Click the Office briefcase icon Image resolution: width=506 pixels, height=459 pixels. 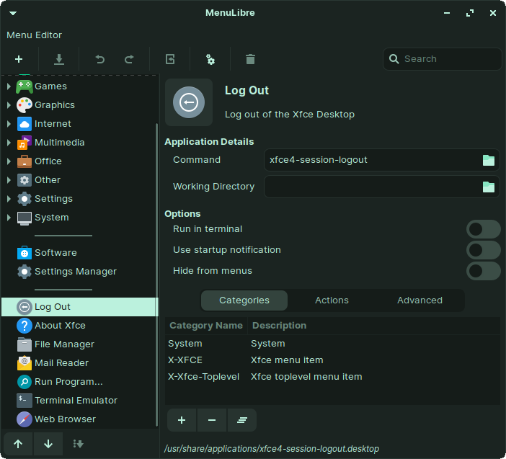pos(25,161)
